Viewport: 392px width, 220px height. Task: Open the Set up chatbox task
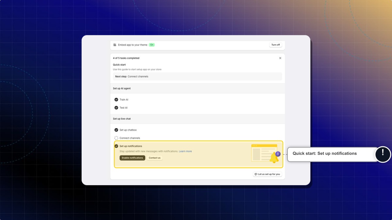coord(128,130)
